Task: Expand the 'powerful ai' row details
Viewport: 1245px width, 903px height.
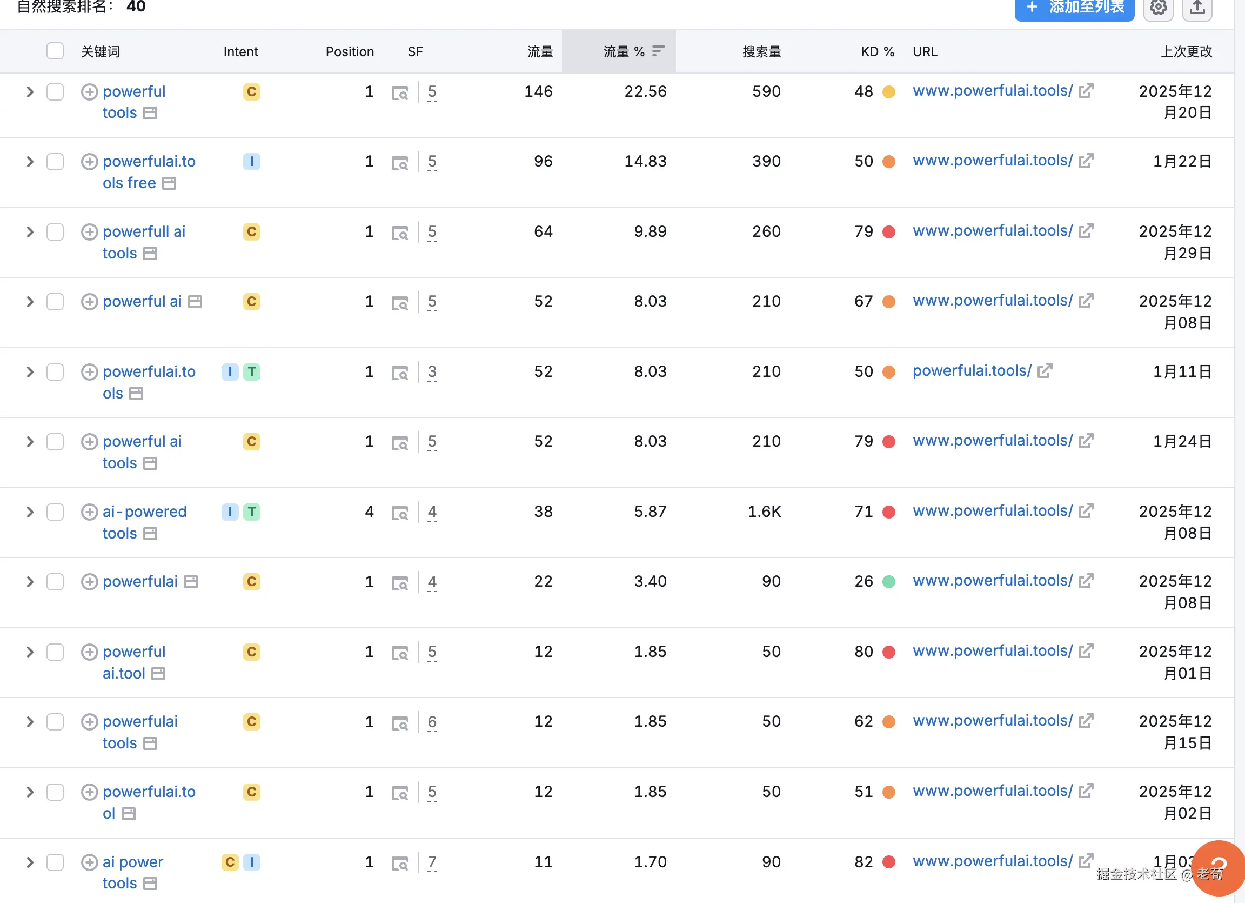Action: (x=30, y=302)
